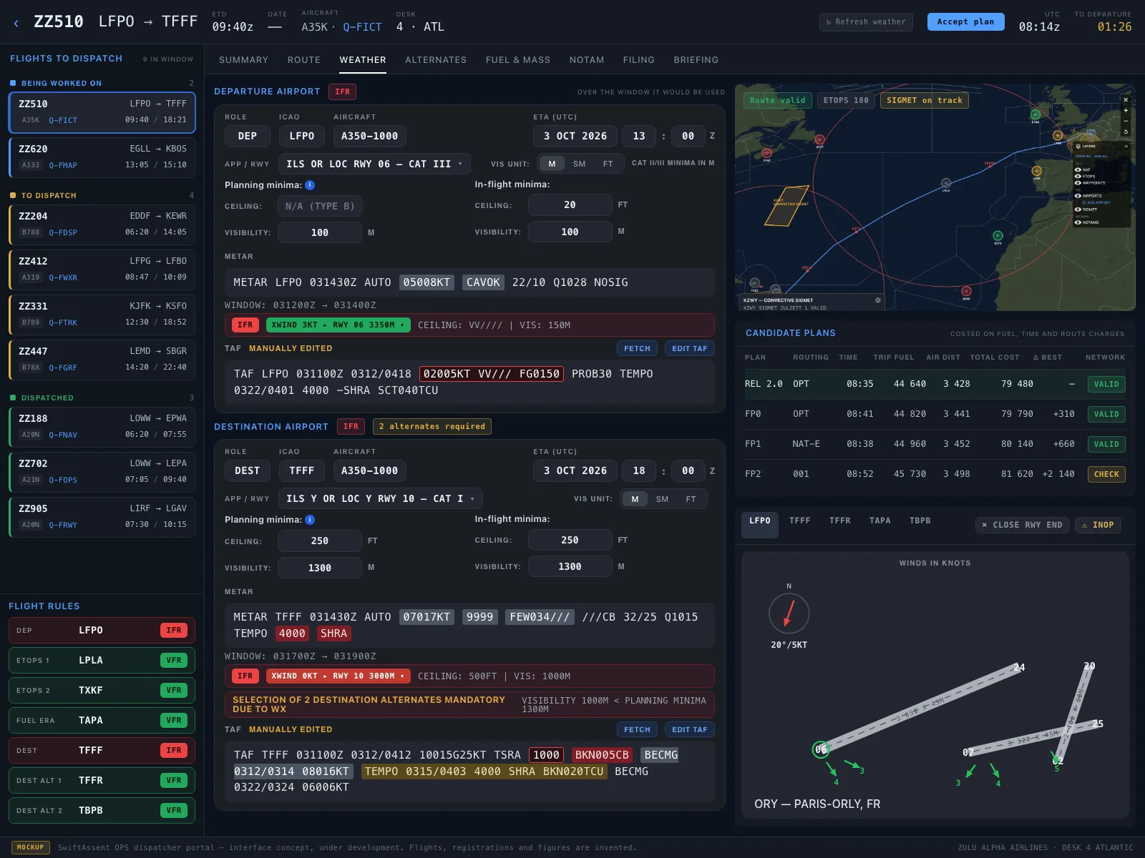This screenshot has width=1145, height=858.
Task: Expand the XWIND 3KT RWY 06 selector
Action: 338,325
